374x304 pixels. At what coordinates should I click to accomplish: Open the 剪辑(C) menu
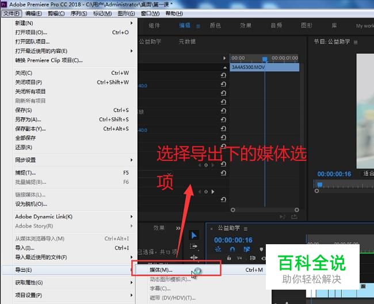click(x=56, y=14)
